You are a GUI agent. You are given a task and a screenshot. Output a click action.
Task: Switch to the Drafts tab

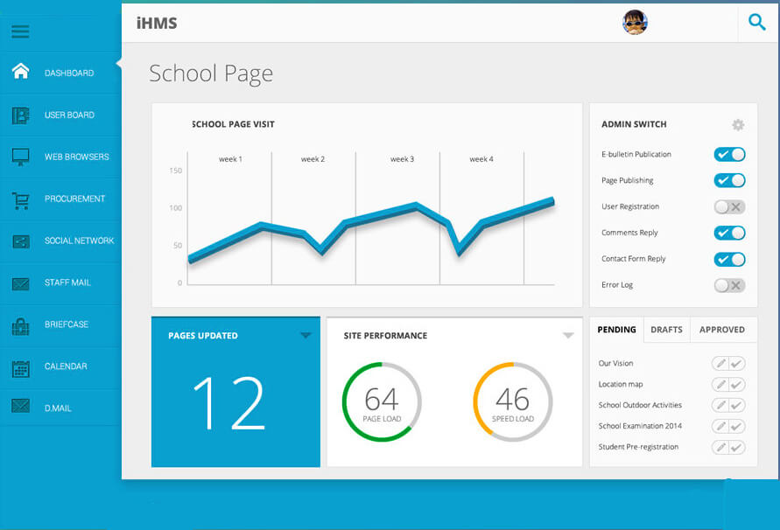coord(666,330)
